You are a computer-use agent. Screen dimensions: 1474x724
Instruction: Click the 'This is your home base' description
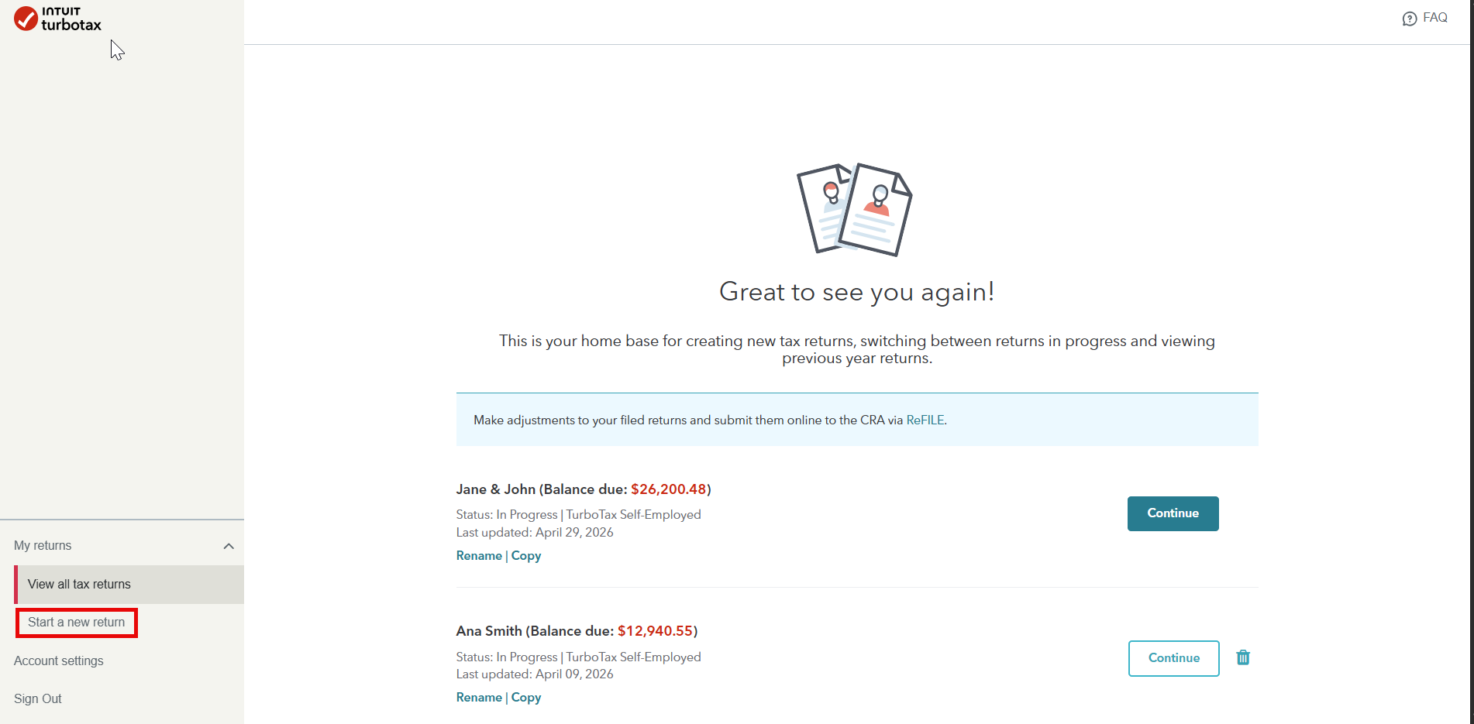click(x=857, y=349)
